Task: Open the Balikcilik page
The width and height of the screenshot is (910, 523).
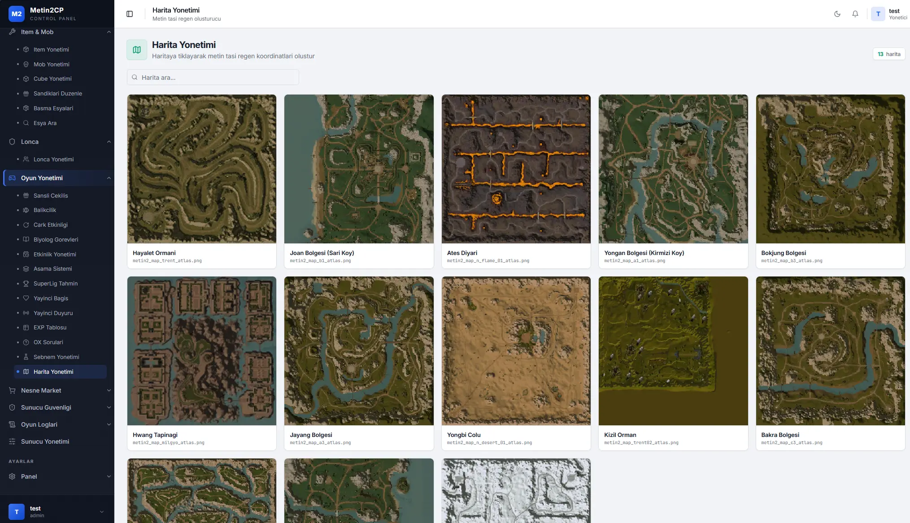Action: click(61, 210)
